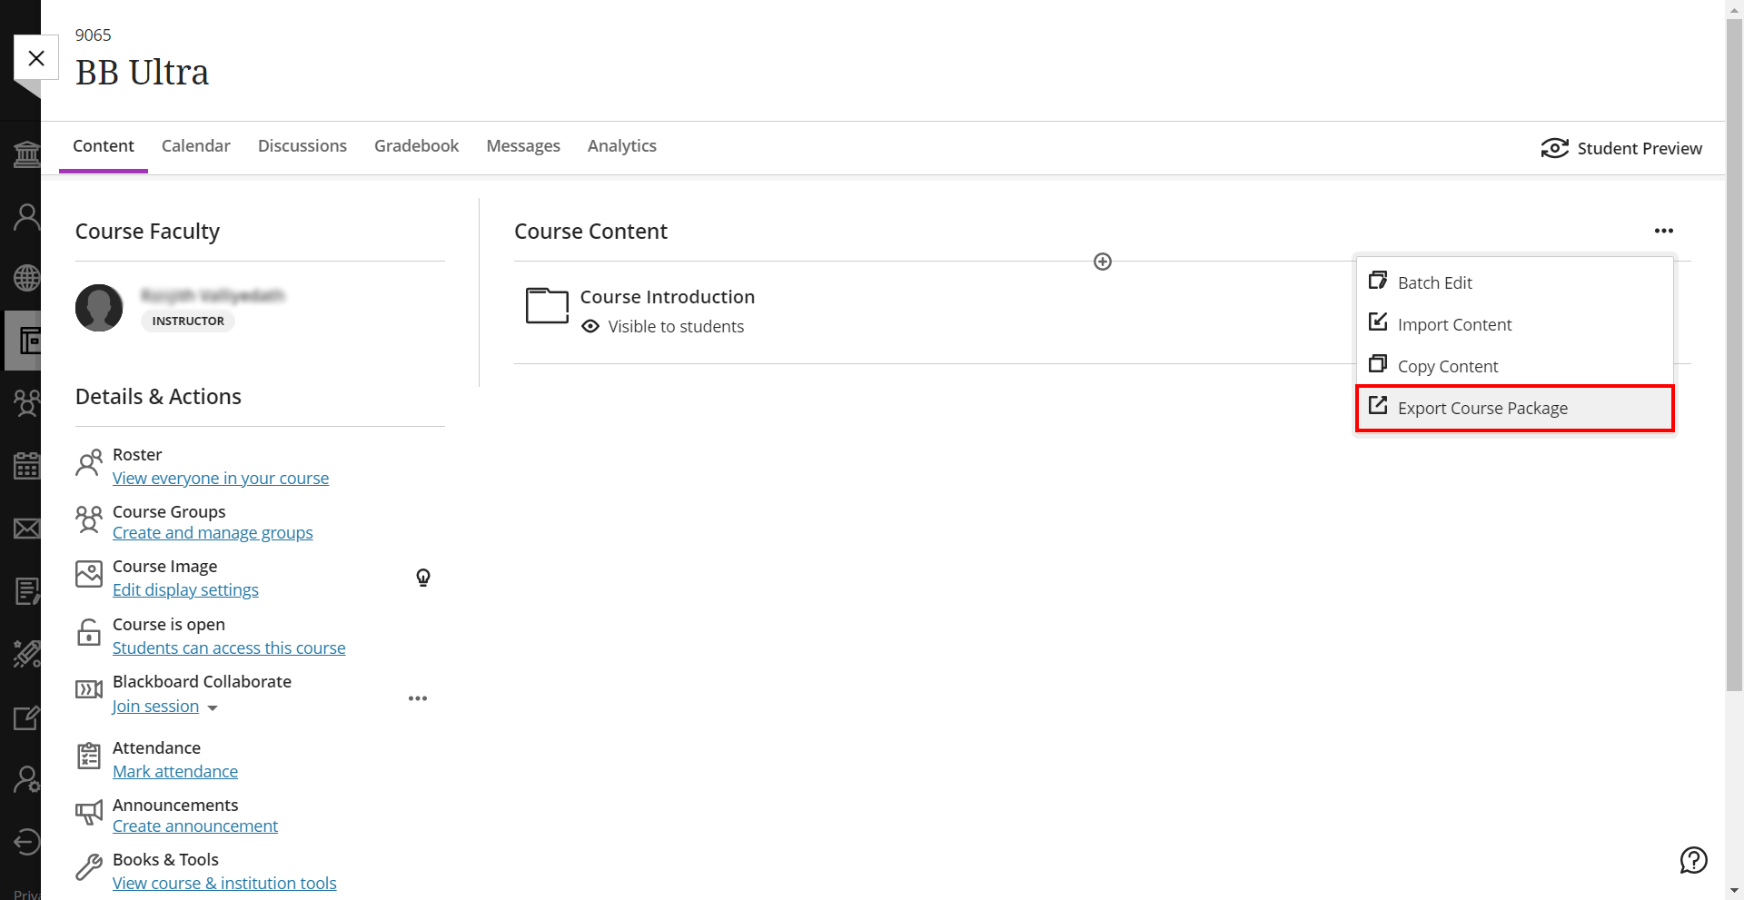
Task: Click the vertical page scrollbar
Action: point(1734,354)
